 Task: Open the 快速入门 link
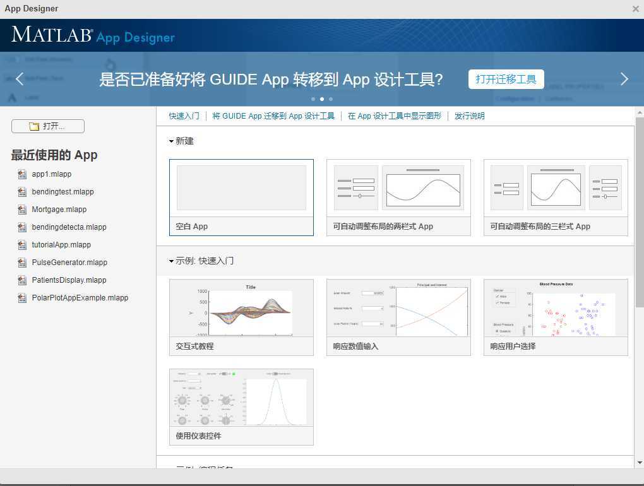pyautogui.click(x=184, y=116)
